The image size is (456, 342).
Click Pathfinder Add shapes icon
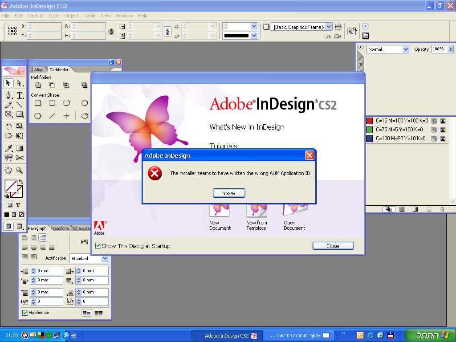(x=38, y=85)
